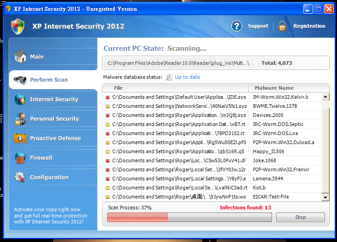Select the EICAR-Test-File entry

tap(271, 197)
